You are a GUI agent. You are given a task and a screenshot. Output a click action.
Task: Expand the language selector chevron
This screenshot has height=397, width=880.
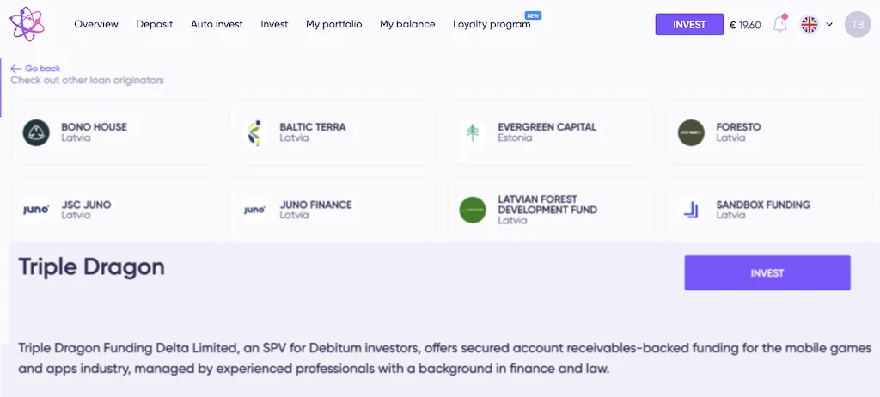(x=829, y=24)
